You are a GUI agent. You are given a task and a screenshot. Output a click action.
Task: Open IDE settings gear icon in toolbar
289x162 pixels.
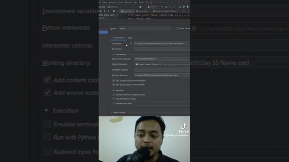pos(184,7)
